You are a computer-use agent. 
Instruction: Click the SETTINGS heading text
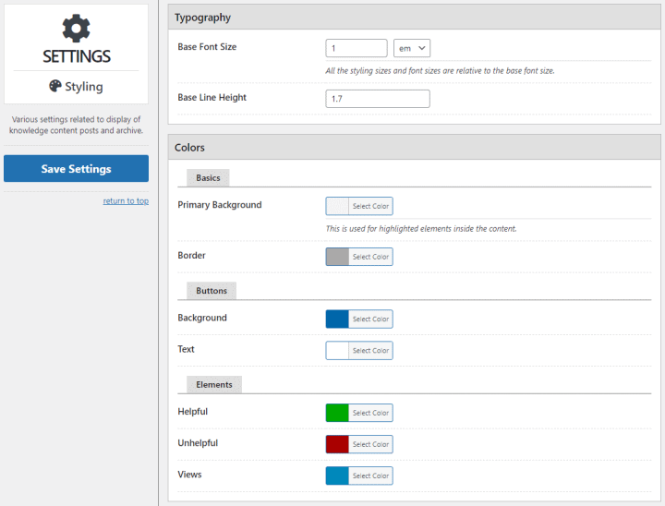point(77,56)
